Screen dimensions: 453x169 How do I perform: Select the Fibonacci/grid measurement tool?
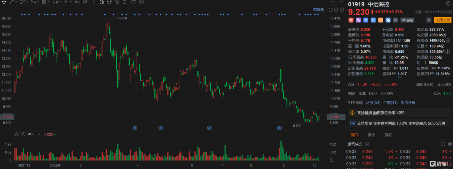point(44,2)
